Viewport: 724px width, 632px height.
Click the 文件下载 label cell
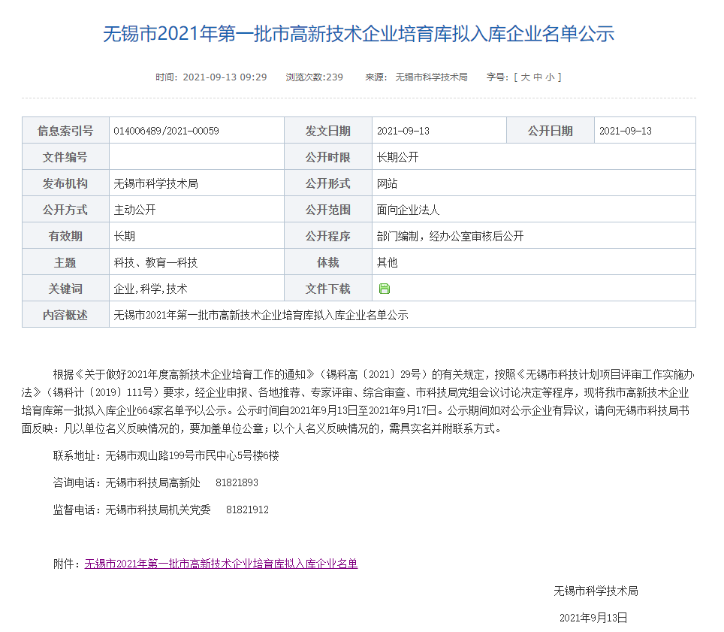pyautogui.click(x=327, y=289)
